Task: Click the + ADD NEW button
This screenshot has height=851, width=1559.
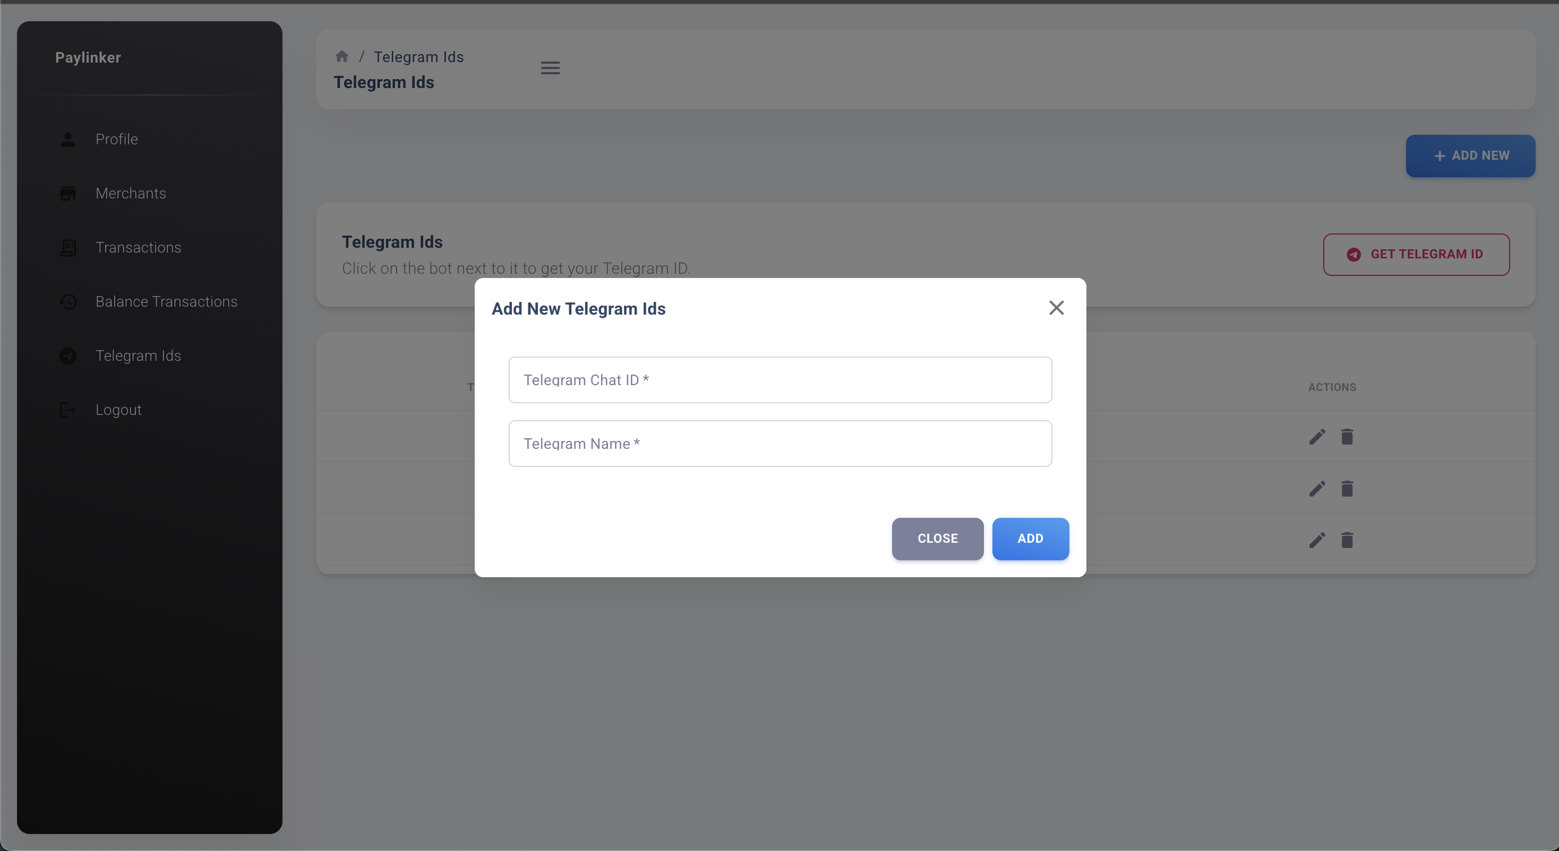Action: coord(1470,155)
